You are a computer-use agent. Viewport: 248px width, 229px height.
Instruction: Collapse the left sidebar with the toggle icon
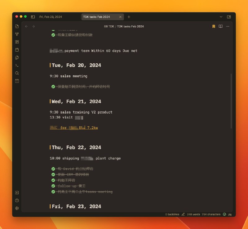33,17
